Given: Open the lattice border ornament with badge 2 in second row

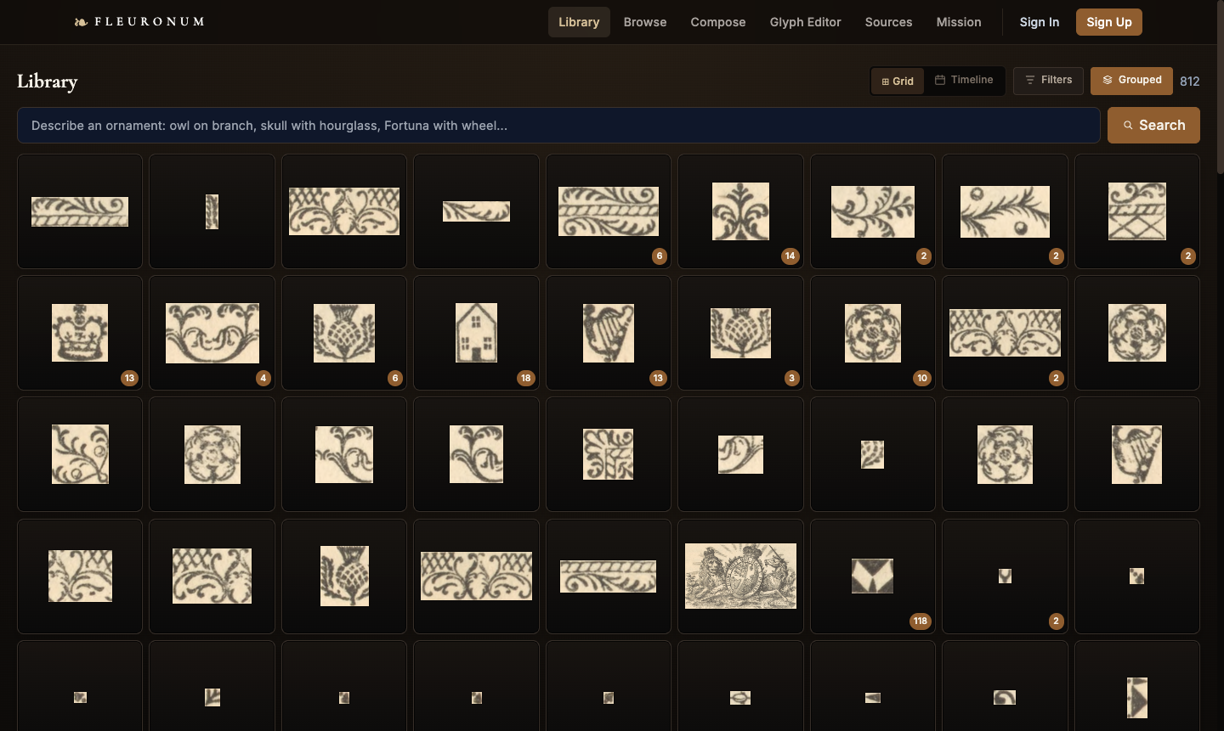Looking at the screenshot, I should click(x=1005, y=333).
